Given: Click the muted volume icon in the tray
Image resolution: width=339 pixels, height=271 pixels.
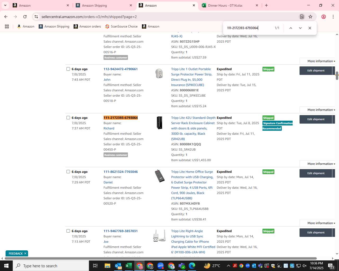Looking at the screenshot, I should (x=305, y=266).
